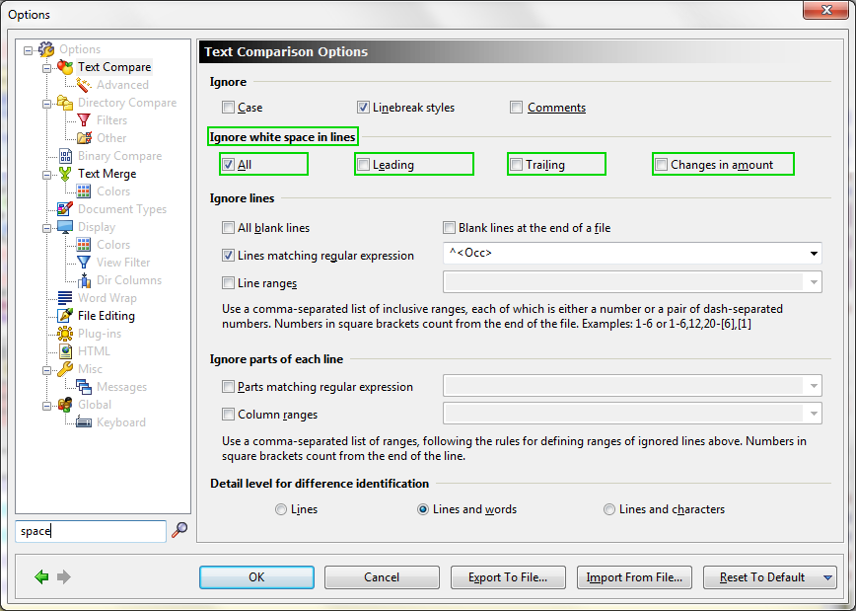Viewport: 856px width, 611px height.
Task: Click the Global icon in tree
Action: [x=65, y=405]
